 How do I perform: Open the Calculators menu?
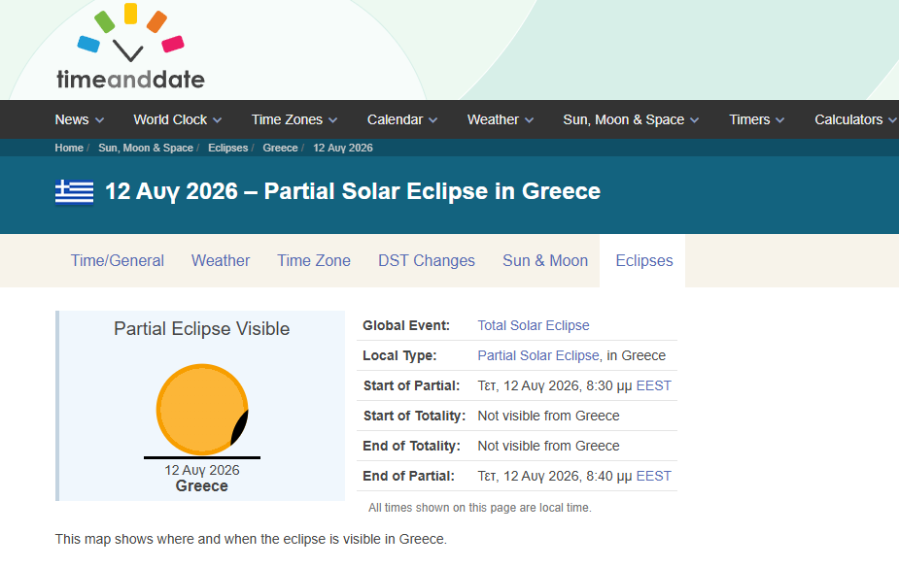(848, 119)
